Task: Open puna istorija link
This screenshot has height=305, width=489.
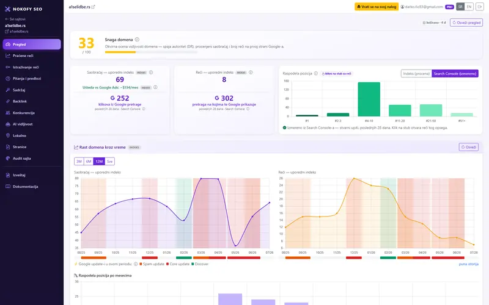Action: 468,264
